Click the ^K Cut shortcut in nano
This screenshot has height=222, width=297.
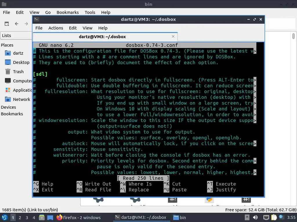172,184
